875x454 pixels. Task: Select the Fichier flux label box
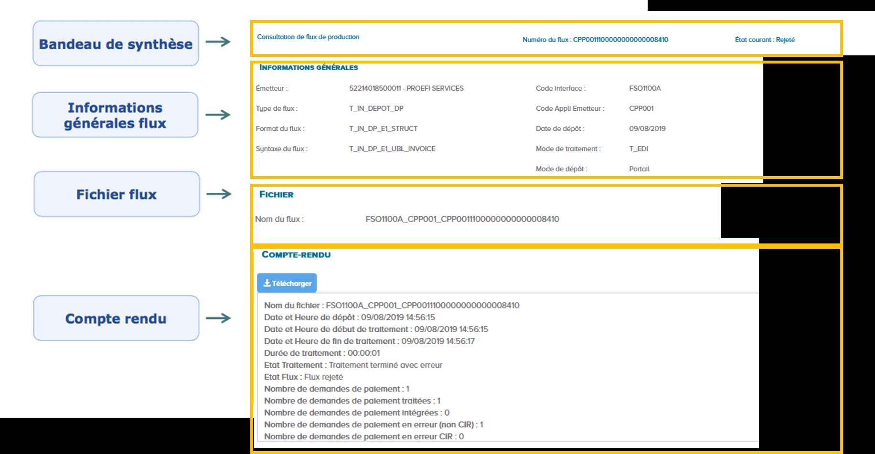coord(116,194)
